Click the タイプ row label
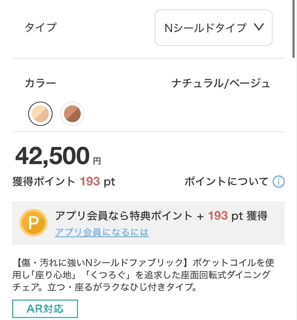Viewport: 297px width, 320px height. click(x=40, y=27)
